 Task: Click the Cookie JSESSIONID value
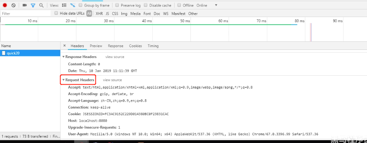pos(126,114)
